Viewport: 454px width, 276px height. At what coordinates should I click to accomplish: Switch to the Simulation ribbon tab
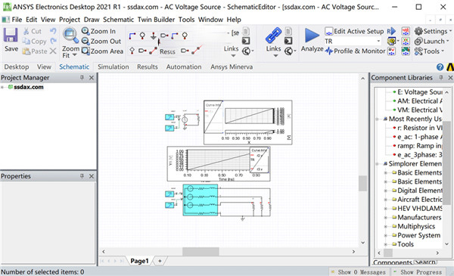pyautogui.click(x=113, y=67)
